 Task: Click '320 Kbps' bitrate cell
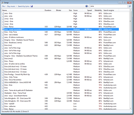[58, 35]
